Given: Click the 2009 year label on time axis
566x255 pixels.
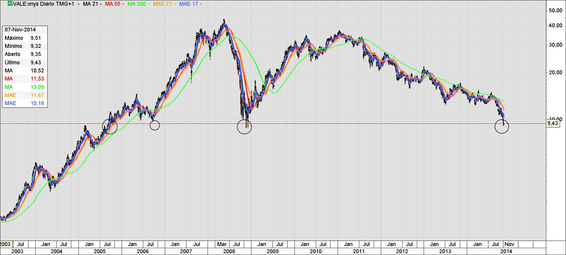Looking at the screenshot, I should click(x=273, y=251).
